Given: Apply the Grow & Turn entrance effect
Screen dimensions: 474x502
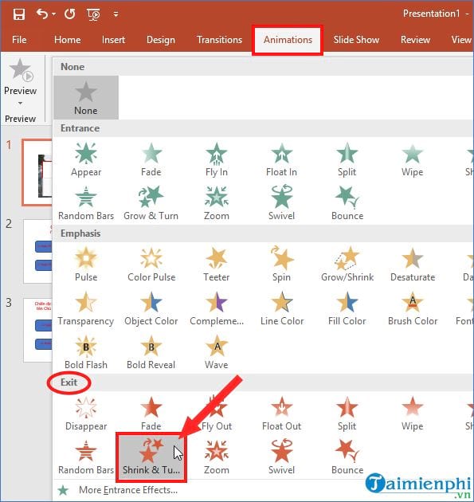Looking at the screenshot, I should click(x=151, y=203).
